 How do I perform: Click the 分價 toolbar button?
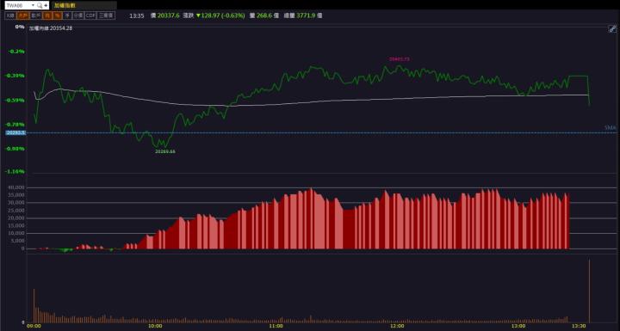[x=78, y=15]
